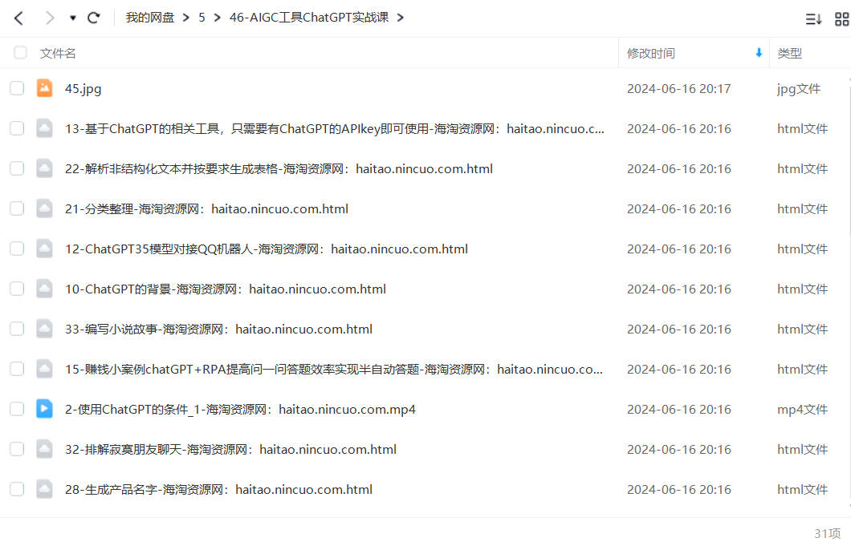
Task: Expand the chevron after 46-AIGC工具ChatGPT实战课
Action: click(x=401, y=18)
